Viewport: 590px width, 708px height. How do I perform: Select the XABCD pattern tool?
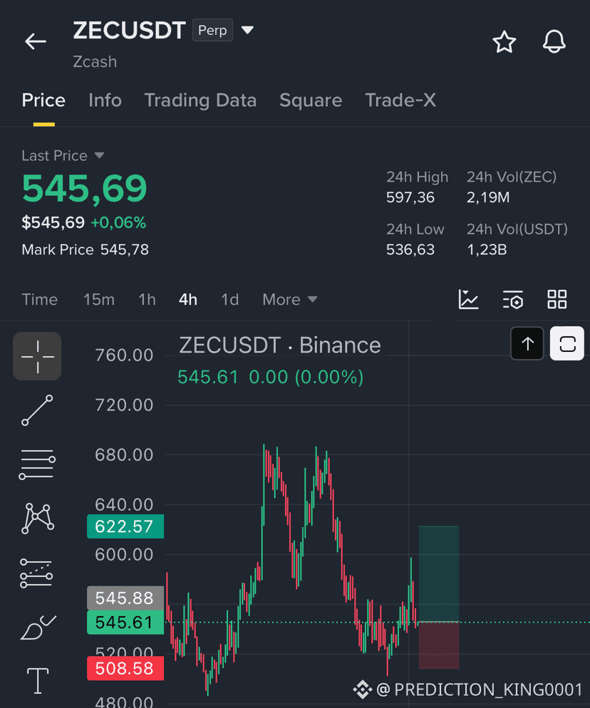point(38,519)
